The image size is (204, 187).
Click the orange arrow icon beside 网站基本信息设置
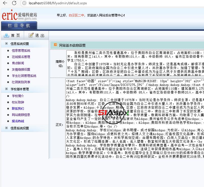55,45
